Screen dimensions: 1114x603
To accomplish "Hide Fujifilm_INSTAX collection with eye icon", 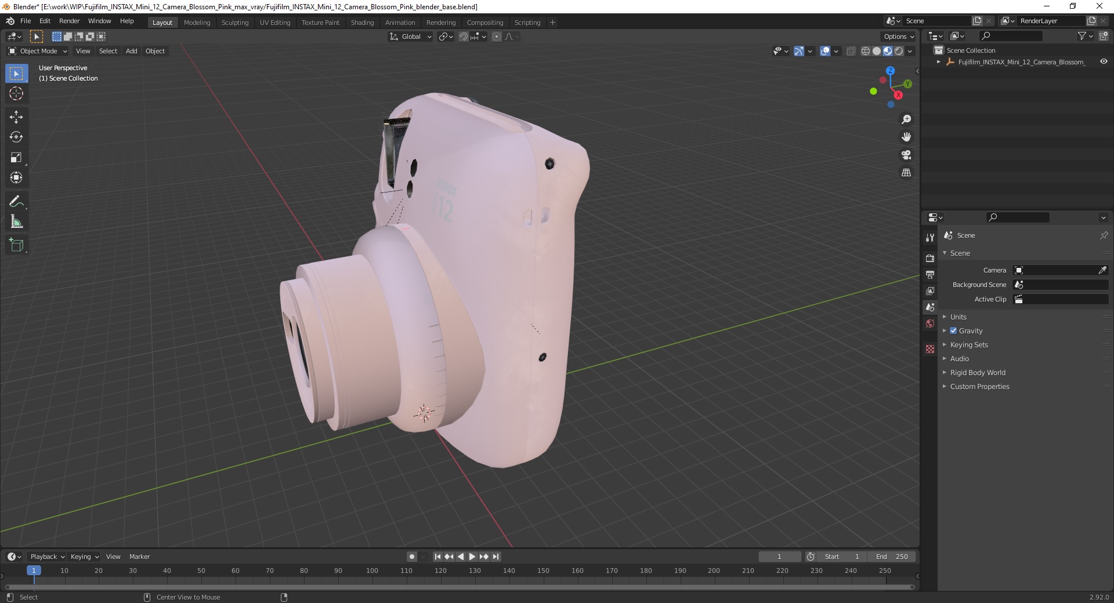I will point(1104,61).
